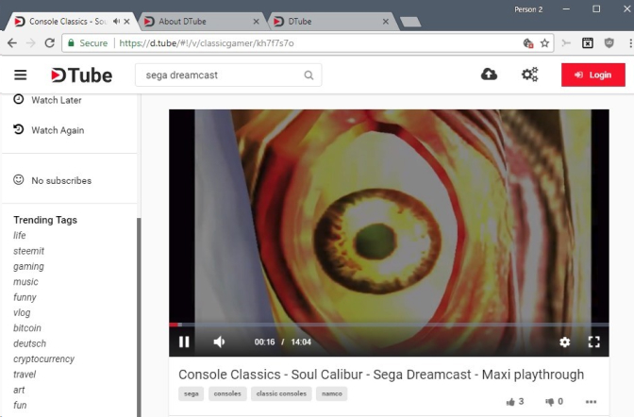Select the deutsch trending tag
This screenshot has width=634, height=417.
coord(30,343)
